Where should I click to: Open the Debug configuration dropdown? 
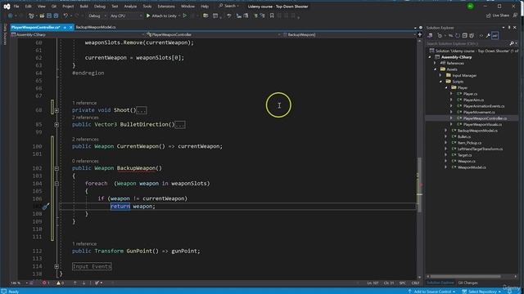click(x=97, y=16)
